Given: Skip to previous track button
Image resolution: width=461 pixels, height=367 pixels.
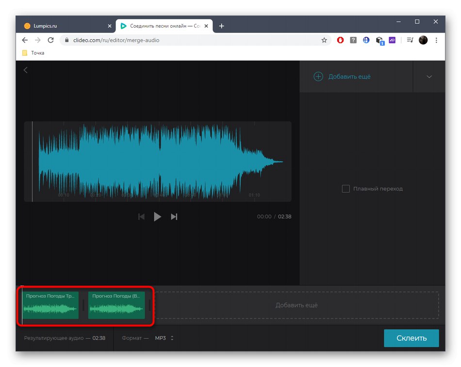Looking at the screenshot, I should click(141, 217).
